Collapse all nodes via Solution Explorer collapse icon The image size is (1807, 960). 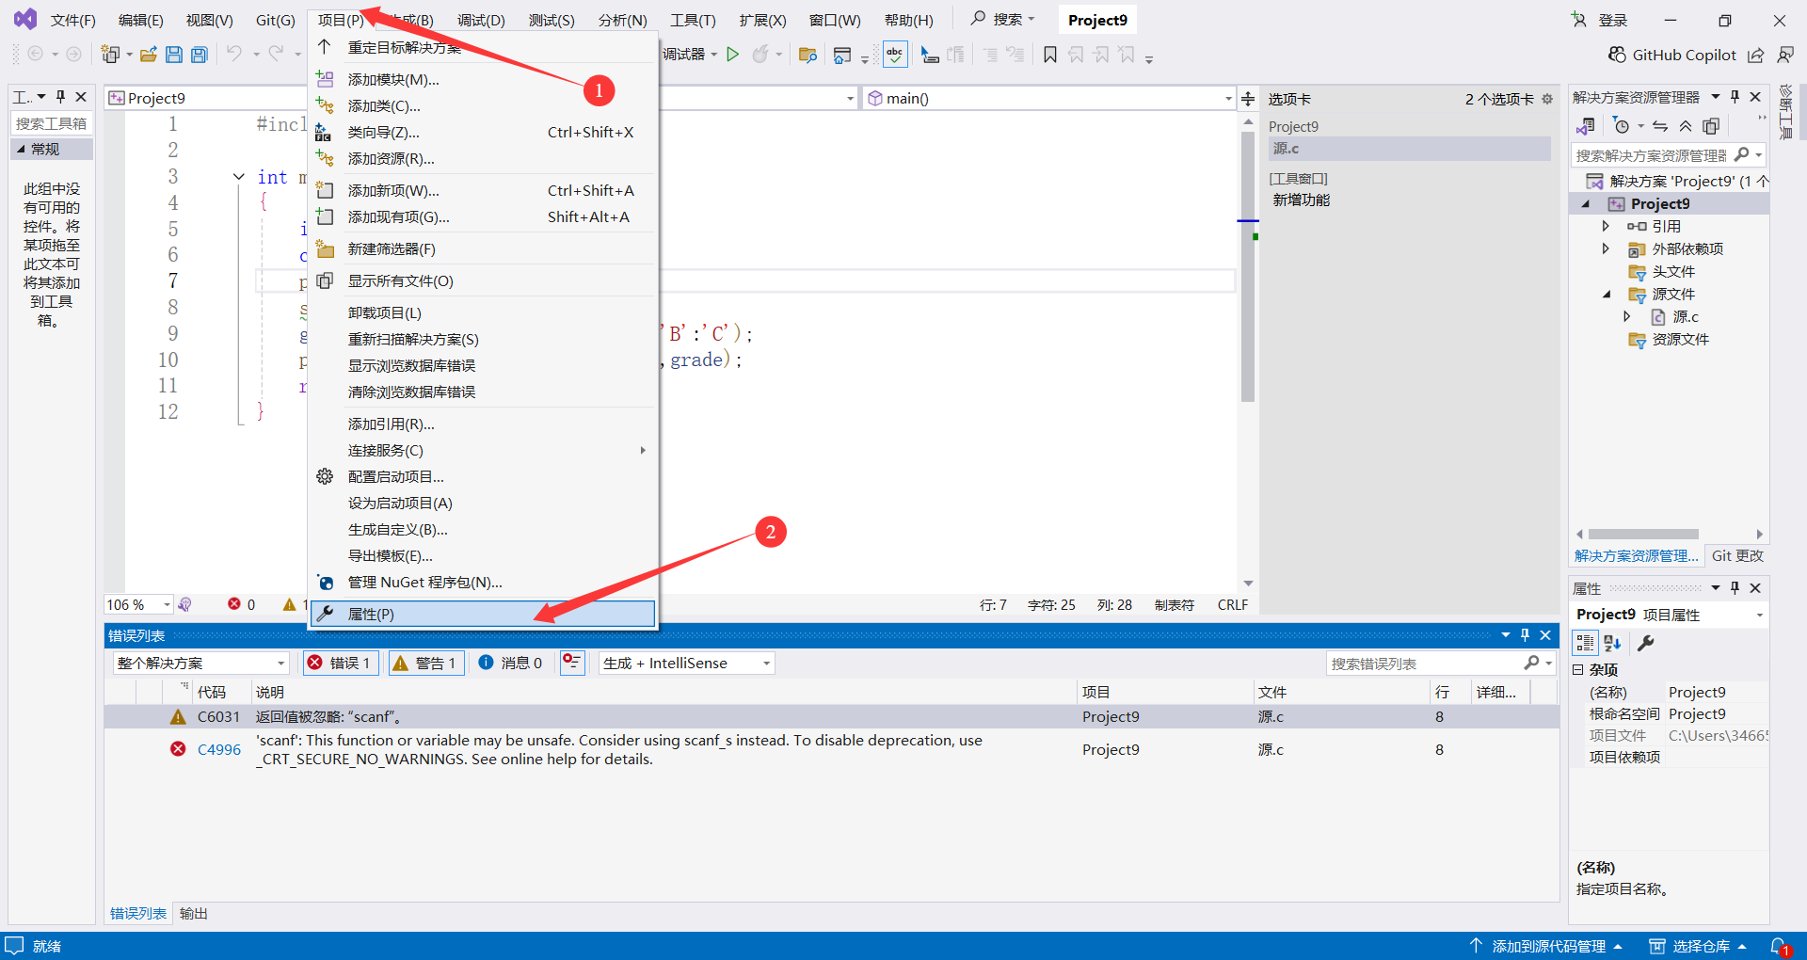1686,125
